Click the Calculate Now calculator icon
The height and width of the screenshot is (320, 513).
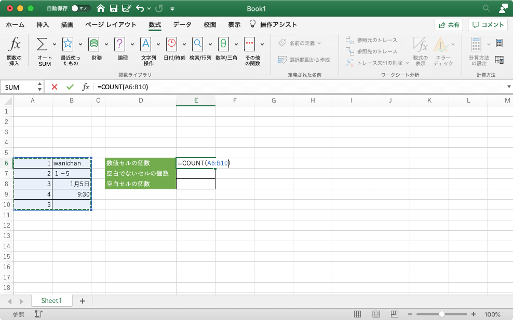pos(500,43)
